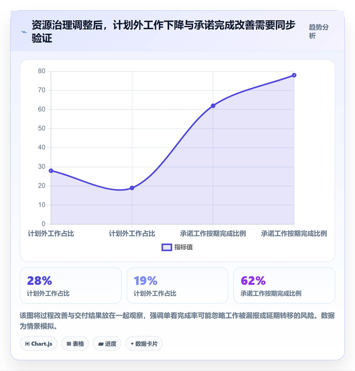The image size is (355, 371).
Task: Click the card title 资源治理调整后 heading
Action: click(x=164, y=31)
